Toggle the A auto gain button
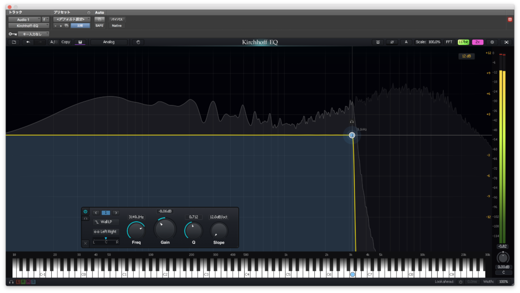 (406, 42)
